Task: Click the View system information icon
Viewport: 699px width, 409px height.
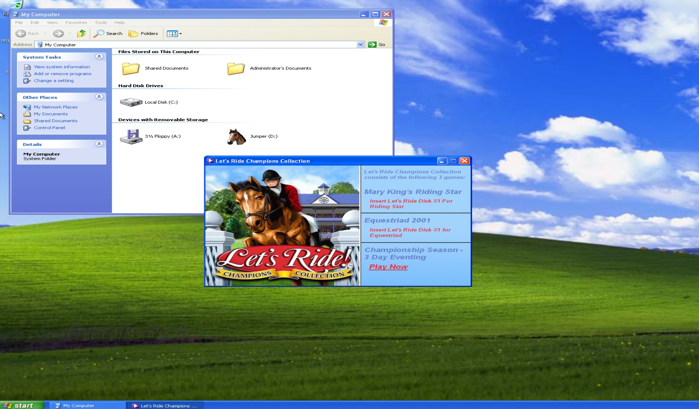Action: (27, 67)
